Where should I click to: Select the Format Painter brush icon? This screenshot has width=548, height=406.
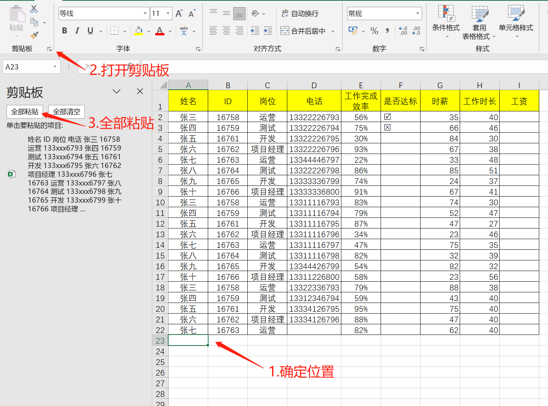(34, 35)
